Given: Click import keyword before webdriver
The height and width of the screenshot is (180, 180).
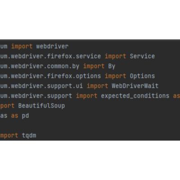Looking at the screenshot, I should (x=22, y=46).
